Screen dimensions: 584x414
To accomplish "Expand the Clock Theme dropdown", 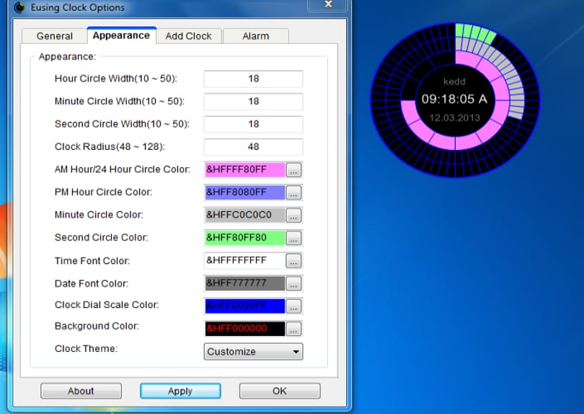I will coord(253,351).
